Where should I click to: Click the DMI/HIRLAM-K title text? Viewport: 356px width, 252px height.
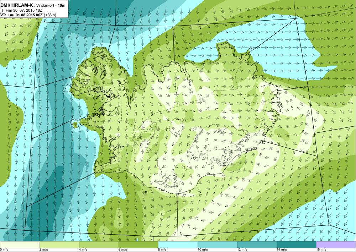(17, 5)
